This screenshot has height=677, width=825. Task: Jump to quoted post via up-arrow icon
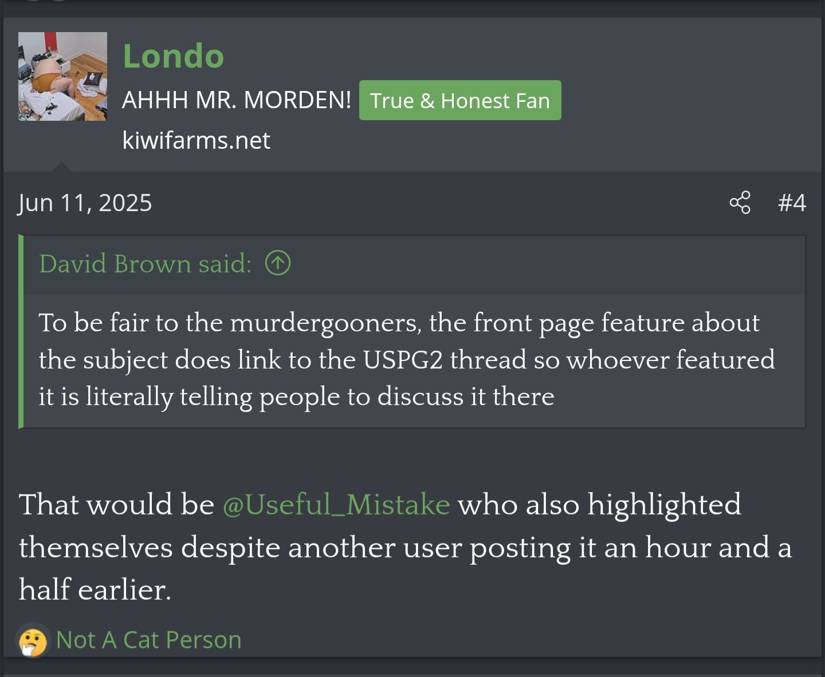[278, 263]
